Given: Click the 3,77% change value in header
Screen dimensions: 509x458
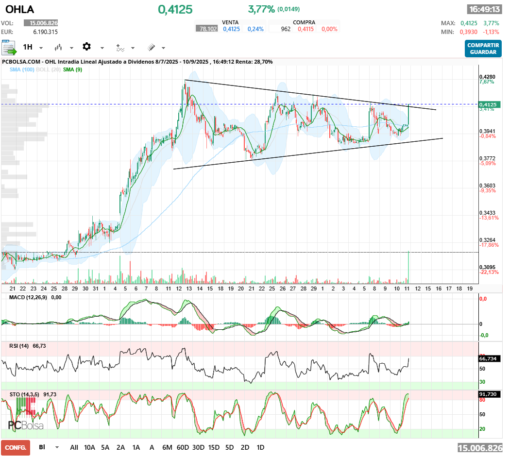Looking at the screenshot, I should pyautogui.click(x=261, y=9).
